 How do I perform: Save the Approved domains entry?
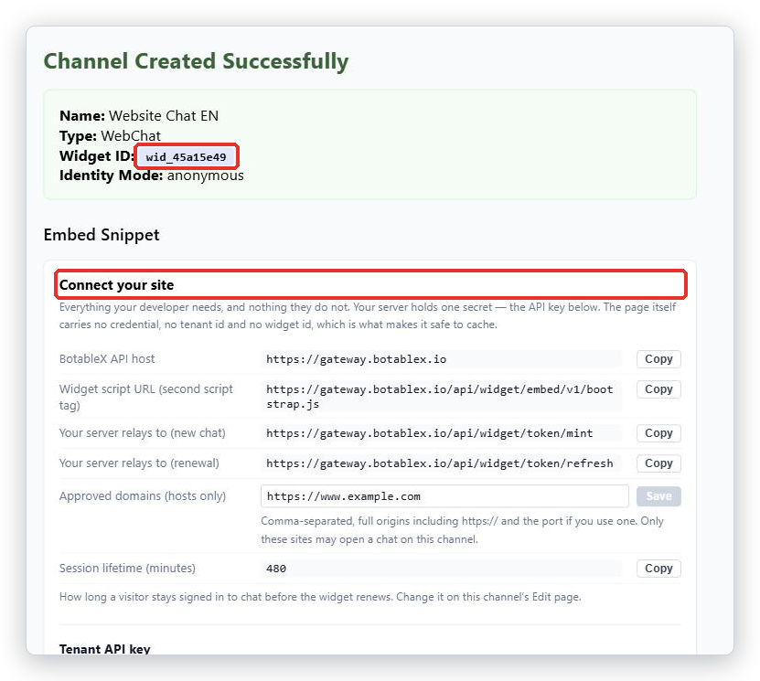click(x=658, y=496)
